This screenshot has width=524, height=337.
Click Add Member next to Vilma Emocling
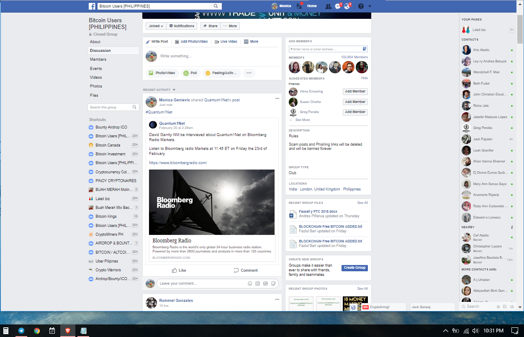pyautogui.click(x=355, y=91)
